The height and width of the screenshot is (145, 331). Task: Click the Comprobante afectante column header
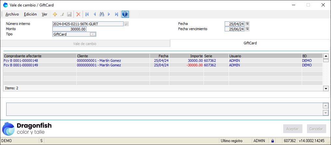pos(40,56)
